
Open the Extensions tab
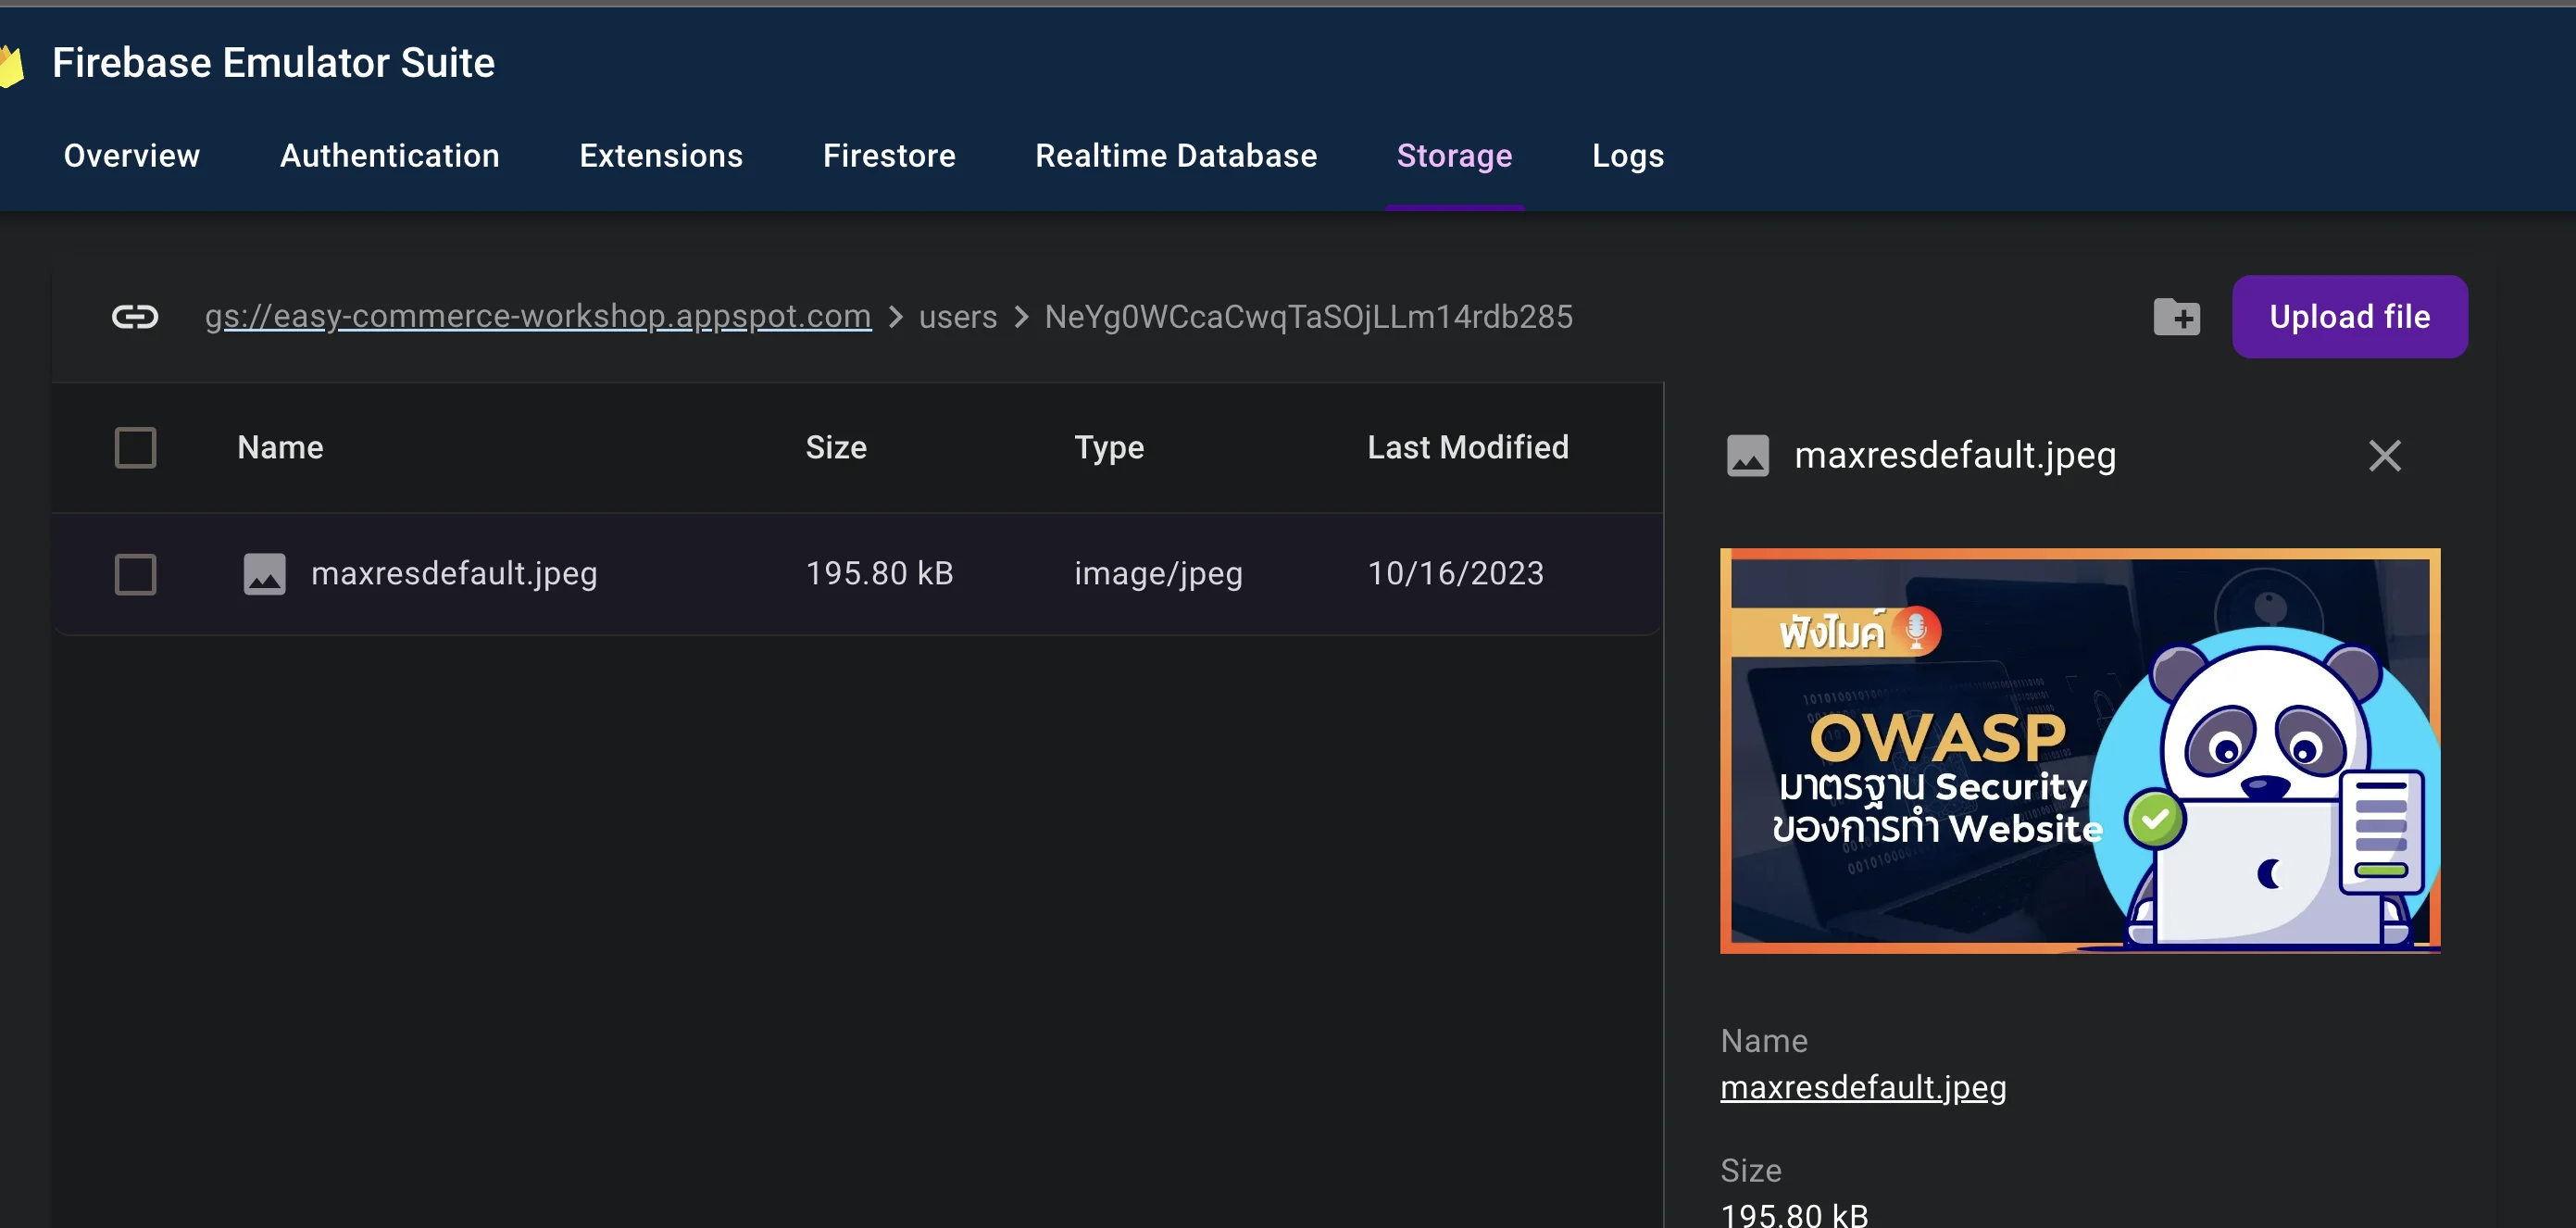pyautogui.click(x=661, y=156)
